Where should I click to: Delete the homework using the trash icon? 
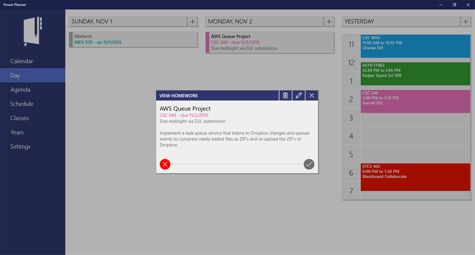click(285, 95)
